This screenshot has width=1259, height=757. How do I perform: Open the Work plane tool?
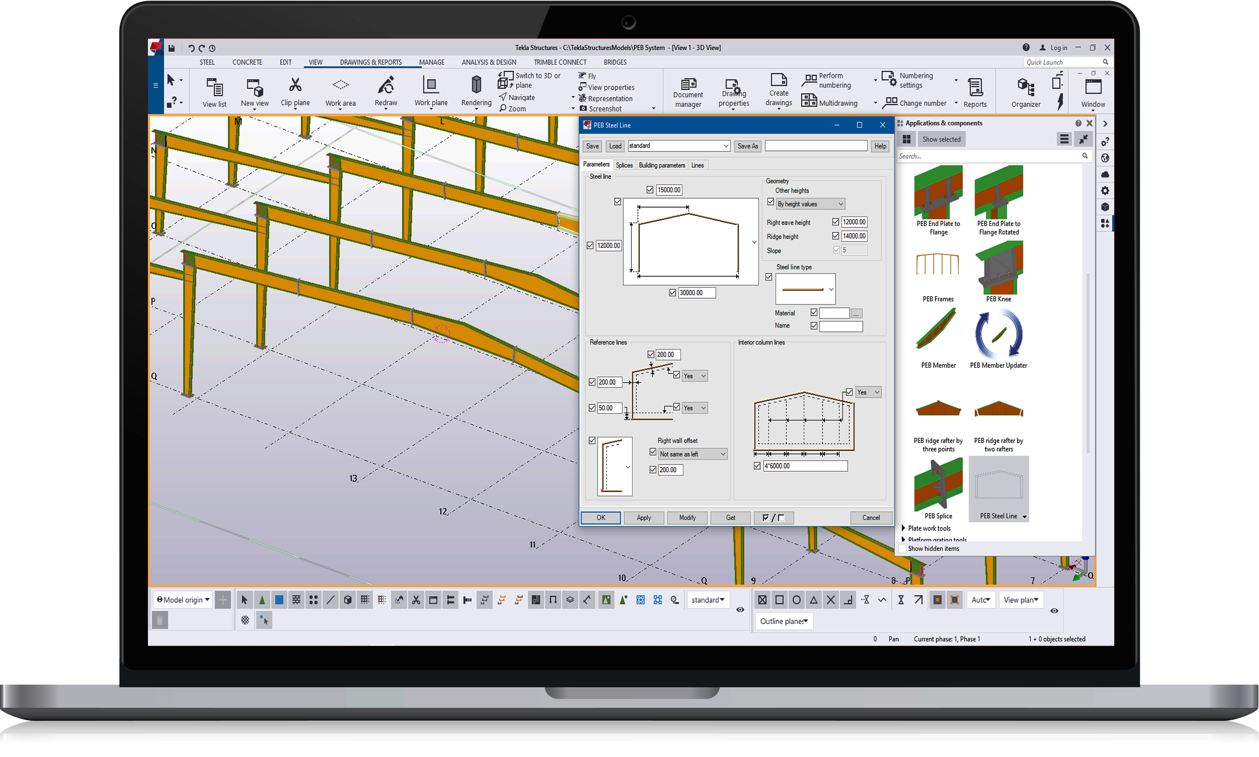point(431,92)
